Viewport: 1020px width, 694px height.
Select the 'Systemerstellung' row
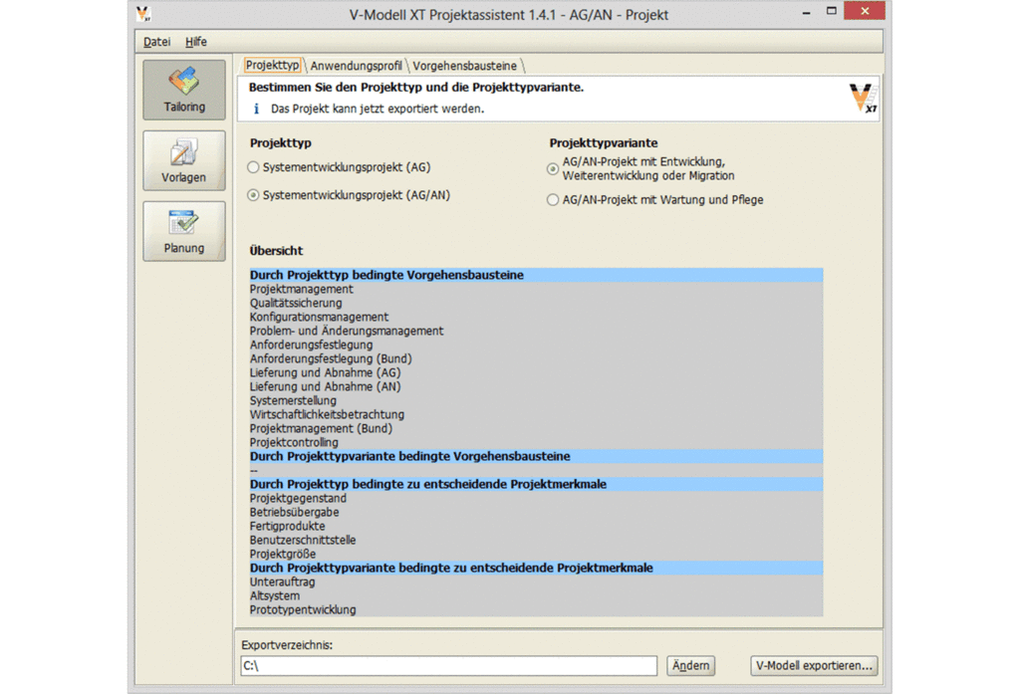[x=536, y=400]
